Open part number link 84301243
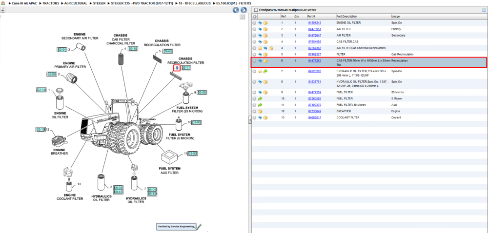 click(314, 23)
